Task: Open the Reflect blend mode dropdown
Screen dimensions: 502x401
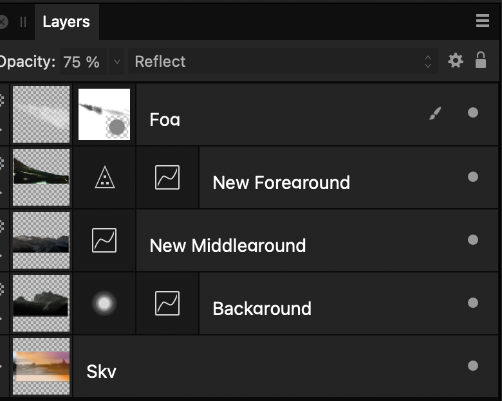Action: pyautogui.click(x=283, y=62)
